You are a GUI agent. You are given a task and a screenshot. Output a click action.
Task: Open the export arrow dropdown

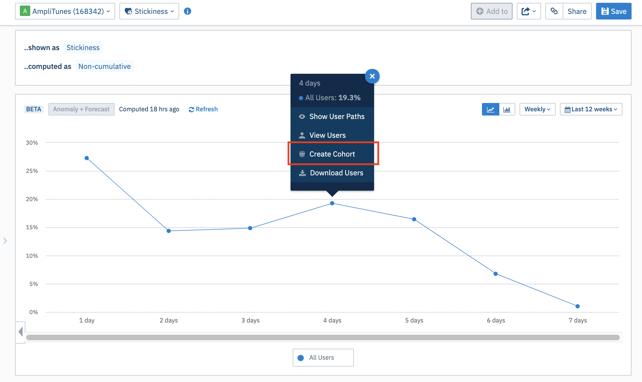coord(529,11)
